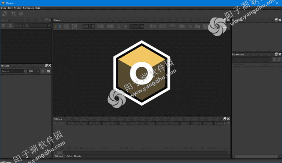Float the top-right panel
Screen dimensions: 282x163
[x=276, y=20]
